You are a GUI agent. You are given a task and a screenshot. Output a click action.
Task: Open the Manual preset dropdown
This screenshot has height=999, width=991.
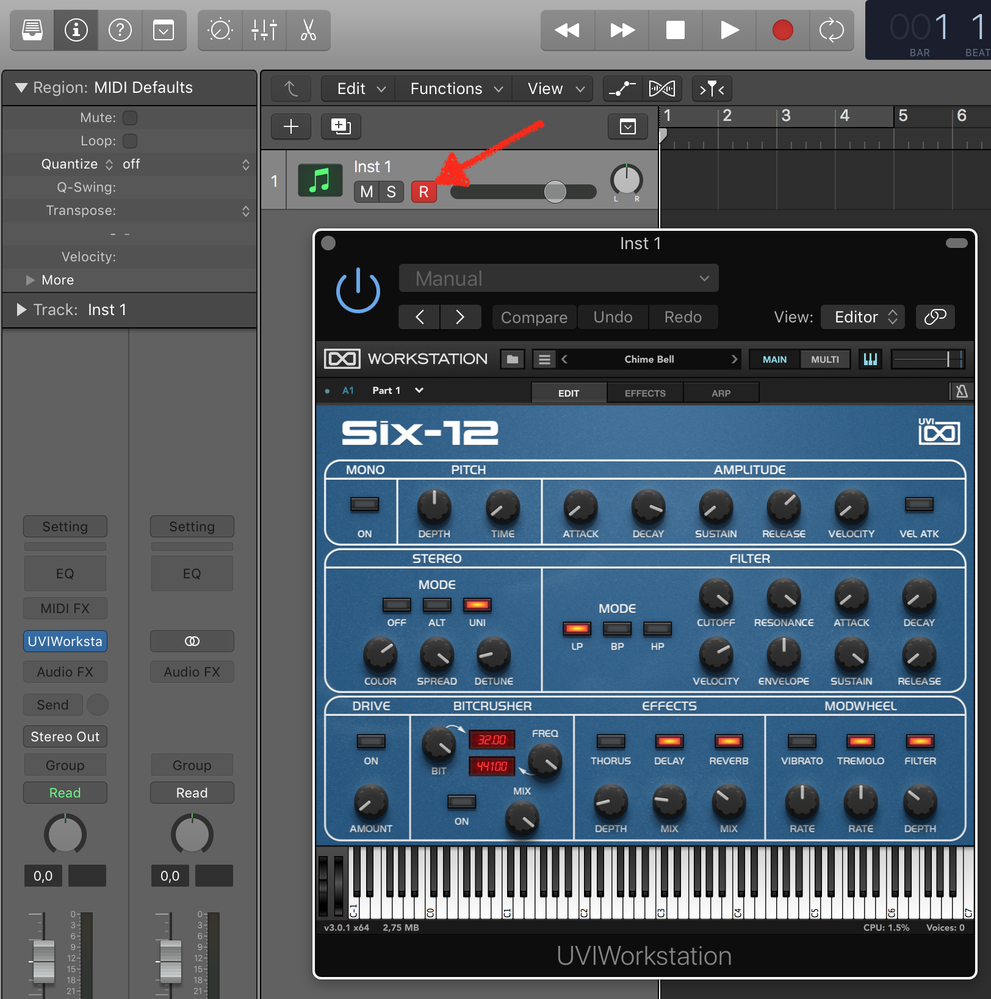(x=558, y=278)
